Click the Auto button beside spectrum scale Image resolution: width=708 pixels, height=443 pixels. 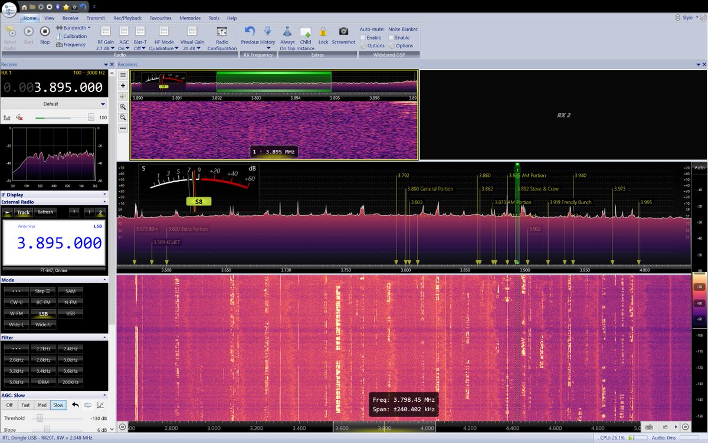coord(699,168)
